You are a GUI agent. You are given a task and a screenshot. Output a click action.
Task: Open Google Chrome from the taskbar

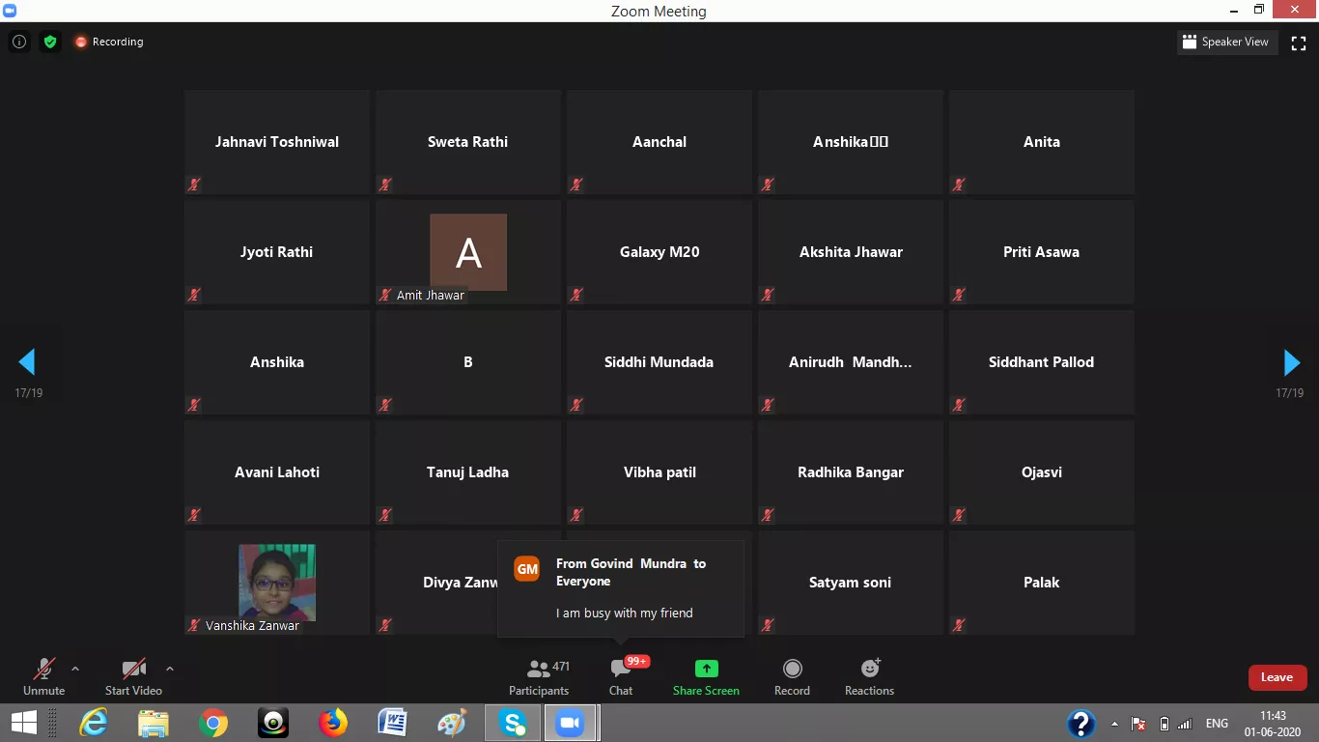tap(213, 723)
